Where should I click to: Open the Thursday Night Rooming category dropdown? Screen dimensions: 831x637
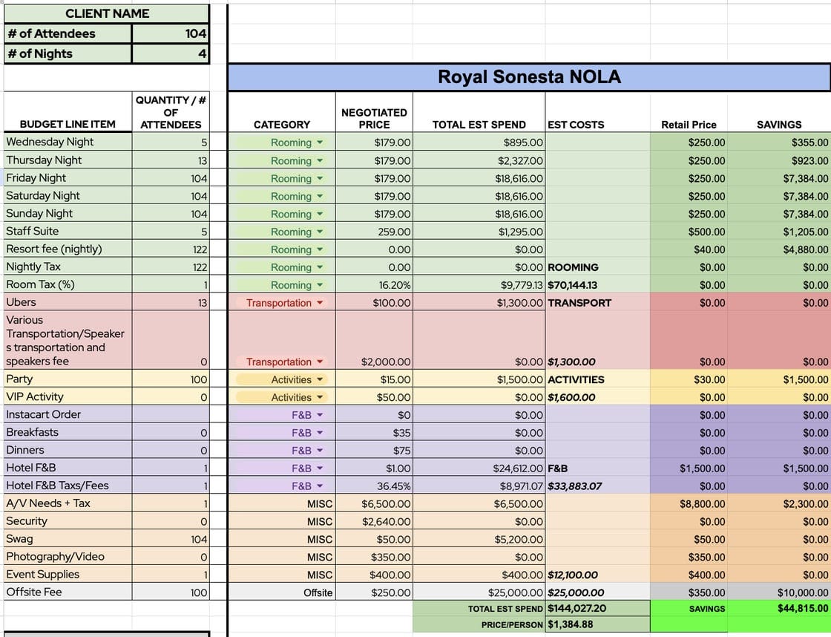pos(320,160)
